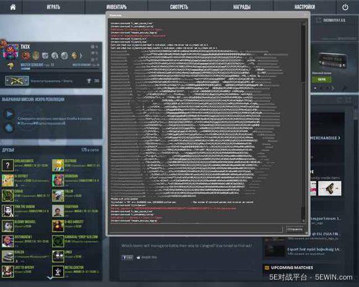Go to the home screen icon
Viewport: 359px width, 287px height.
click(13, 7)
